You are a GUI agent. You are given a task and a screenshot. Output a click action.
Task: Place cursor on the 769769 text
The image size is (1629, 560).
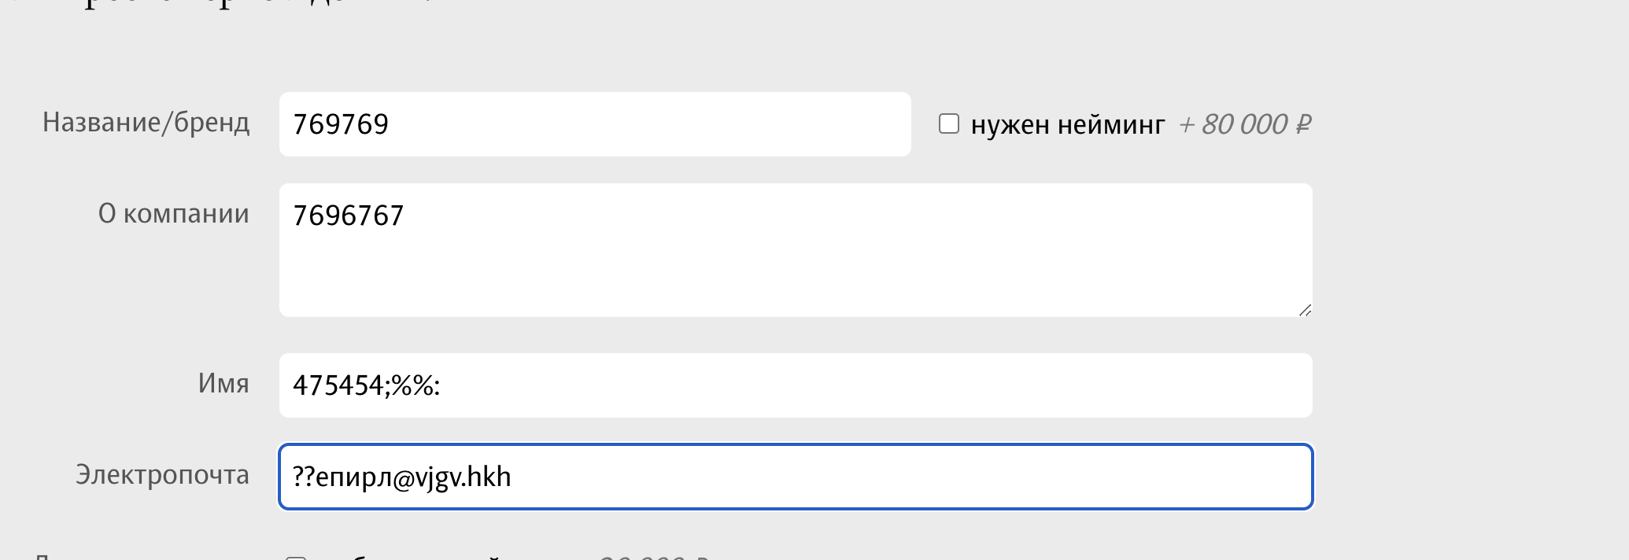(x=341, y=124)
